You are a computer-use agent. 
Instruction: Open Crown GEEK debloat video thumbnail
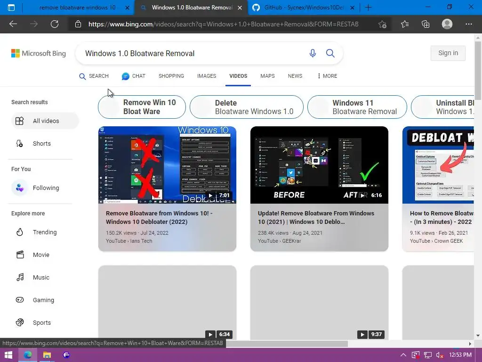438,165
